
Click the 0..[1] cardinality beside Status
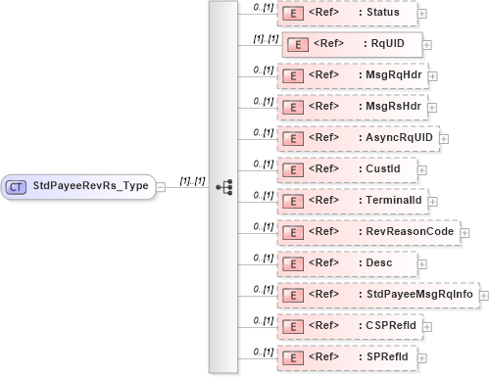coord(264,8)
